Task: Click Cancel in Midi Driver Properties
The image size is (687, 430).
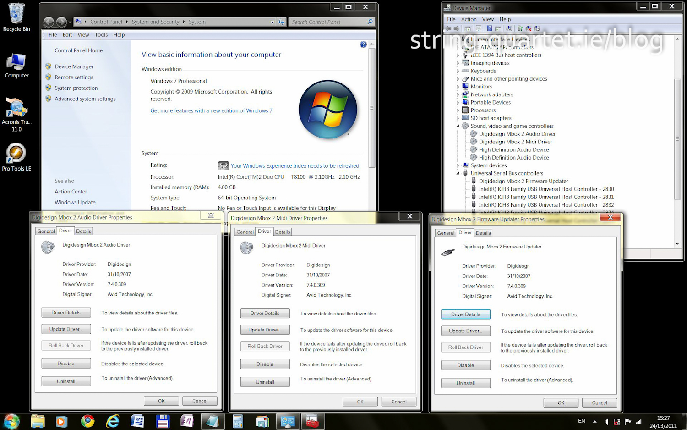Action: [x=398, y=402]
